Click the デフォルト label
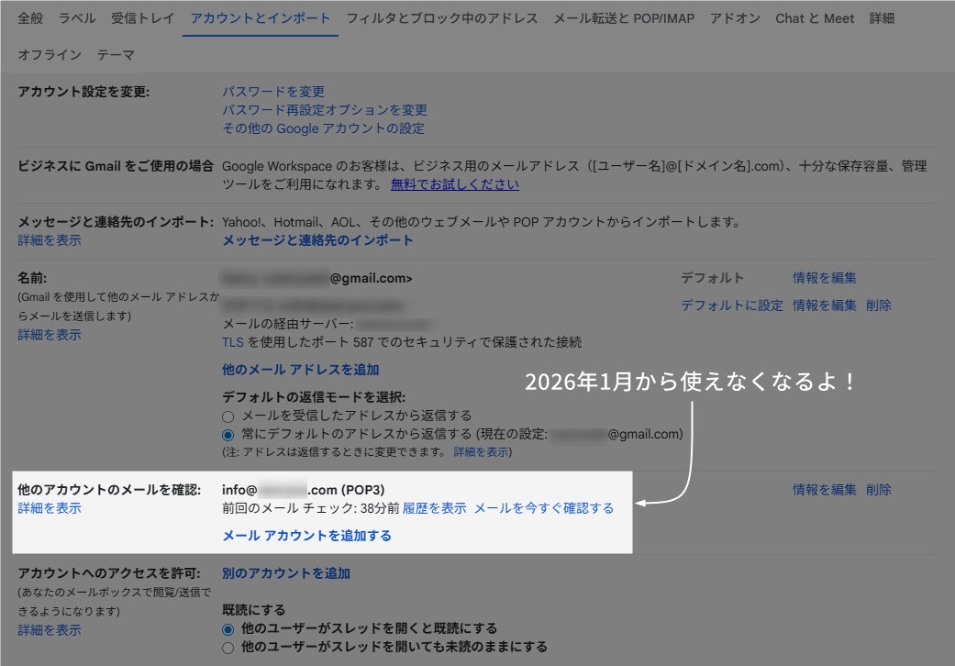This screenshot has height=666, width=955. click(712, 278)
